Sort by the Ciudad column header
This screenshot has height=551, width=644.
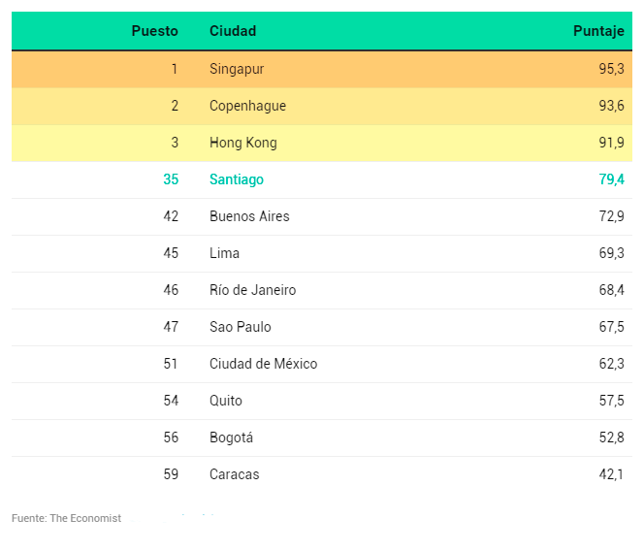233,31
